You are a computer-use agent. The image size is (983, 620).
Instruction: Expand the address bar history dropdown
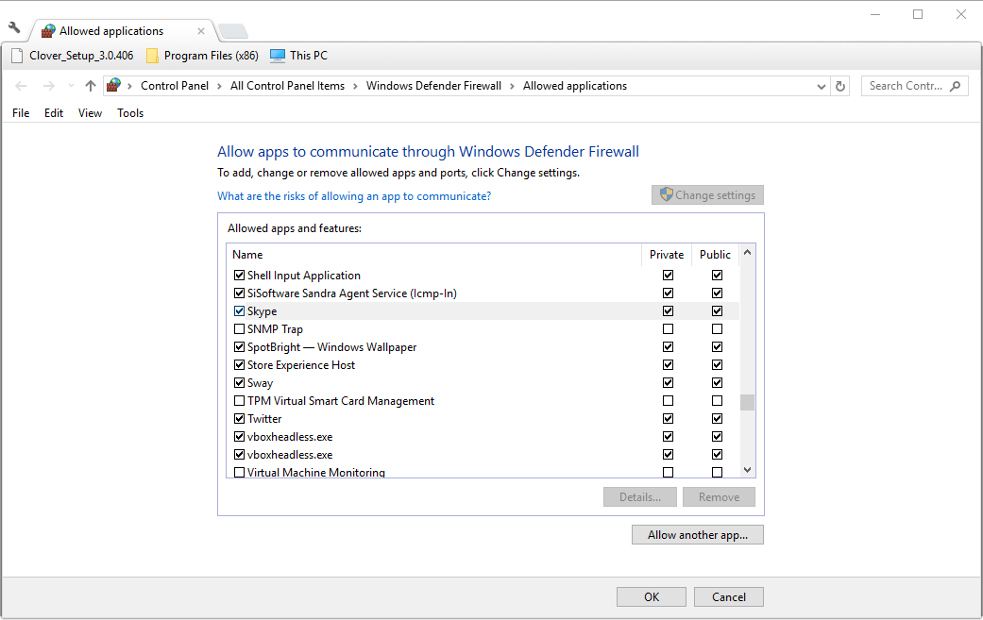coord(822,87)
